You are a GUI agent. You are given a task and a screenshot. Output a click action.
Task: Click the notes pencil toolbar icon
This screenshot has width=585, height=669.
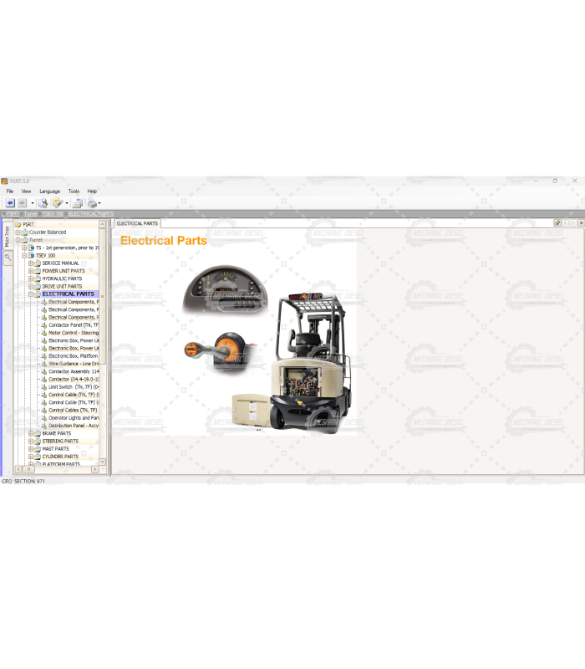[x=57, y=203]
